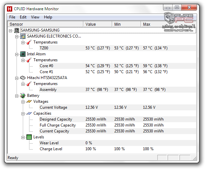Select the Charge Level row
Viewport: 205px width, 169px height.
[118, 149]
